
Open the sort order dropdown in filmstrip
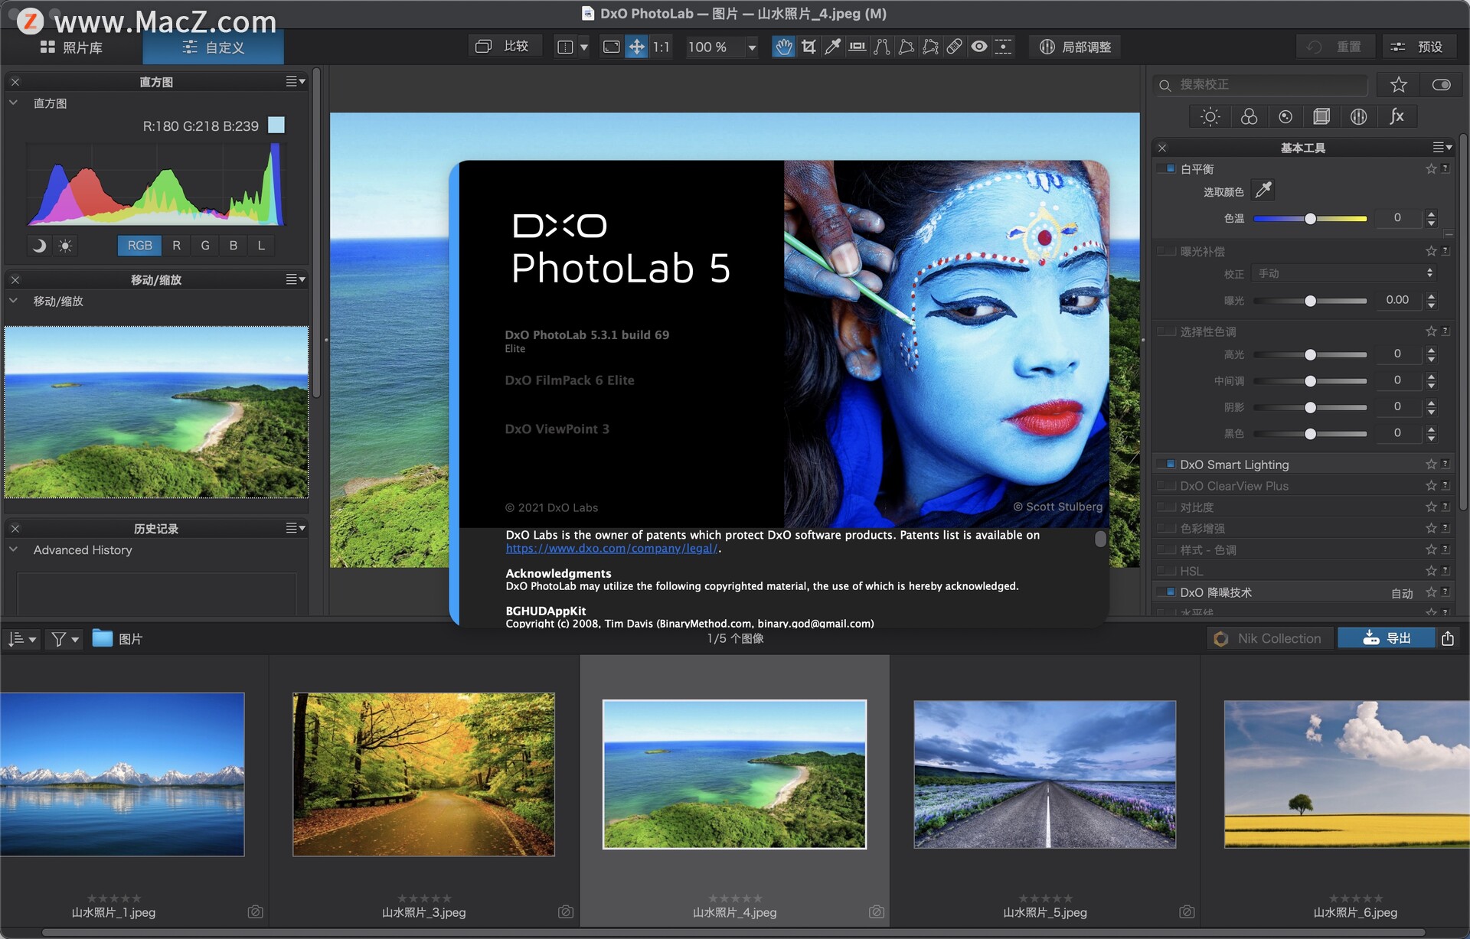[22, 638]
